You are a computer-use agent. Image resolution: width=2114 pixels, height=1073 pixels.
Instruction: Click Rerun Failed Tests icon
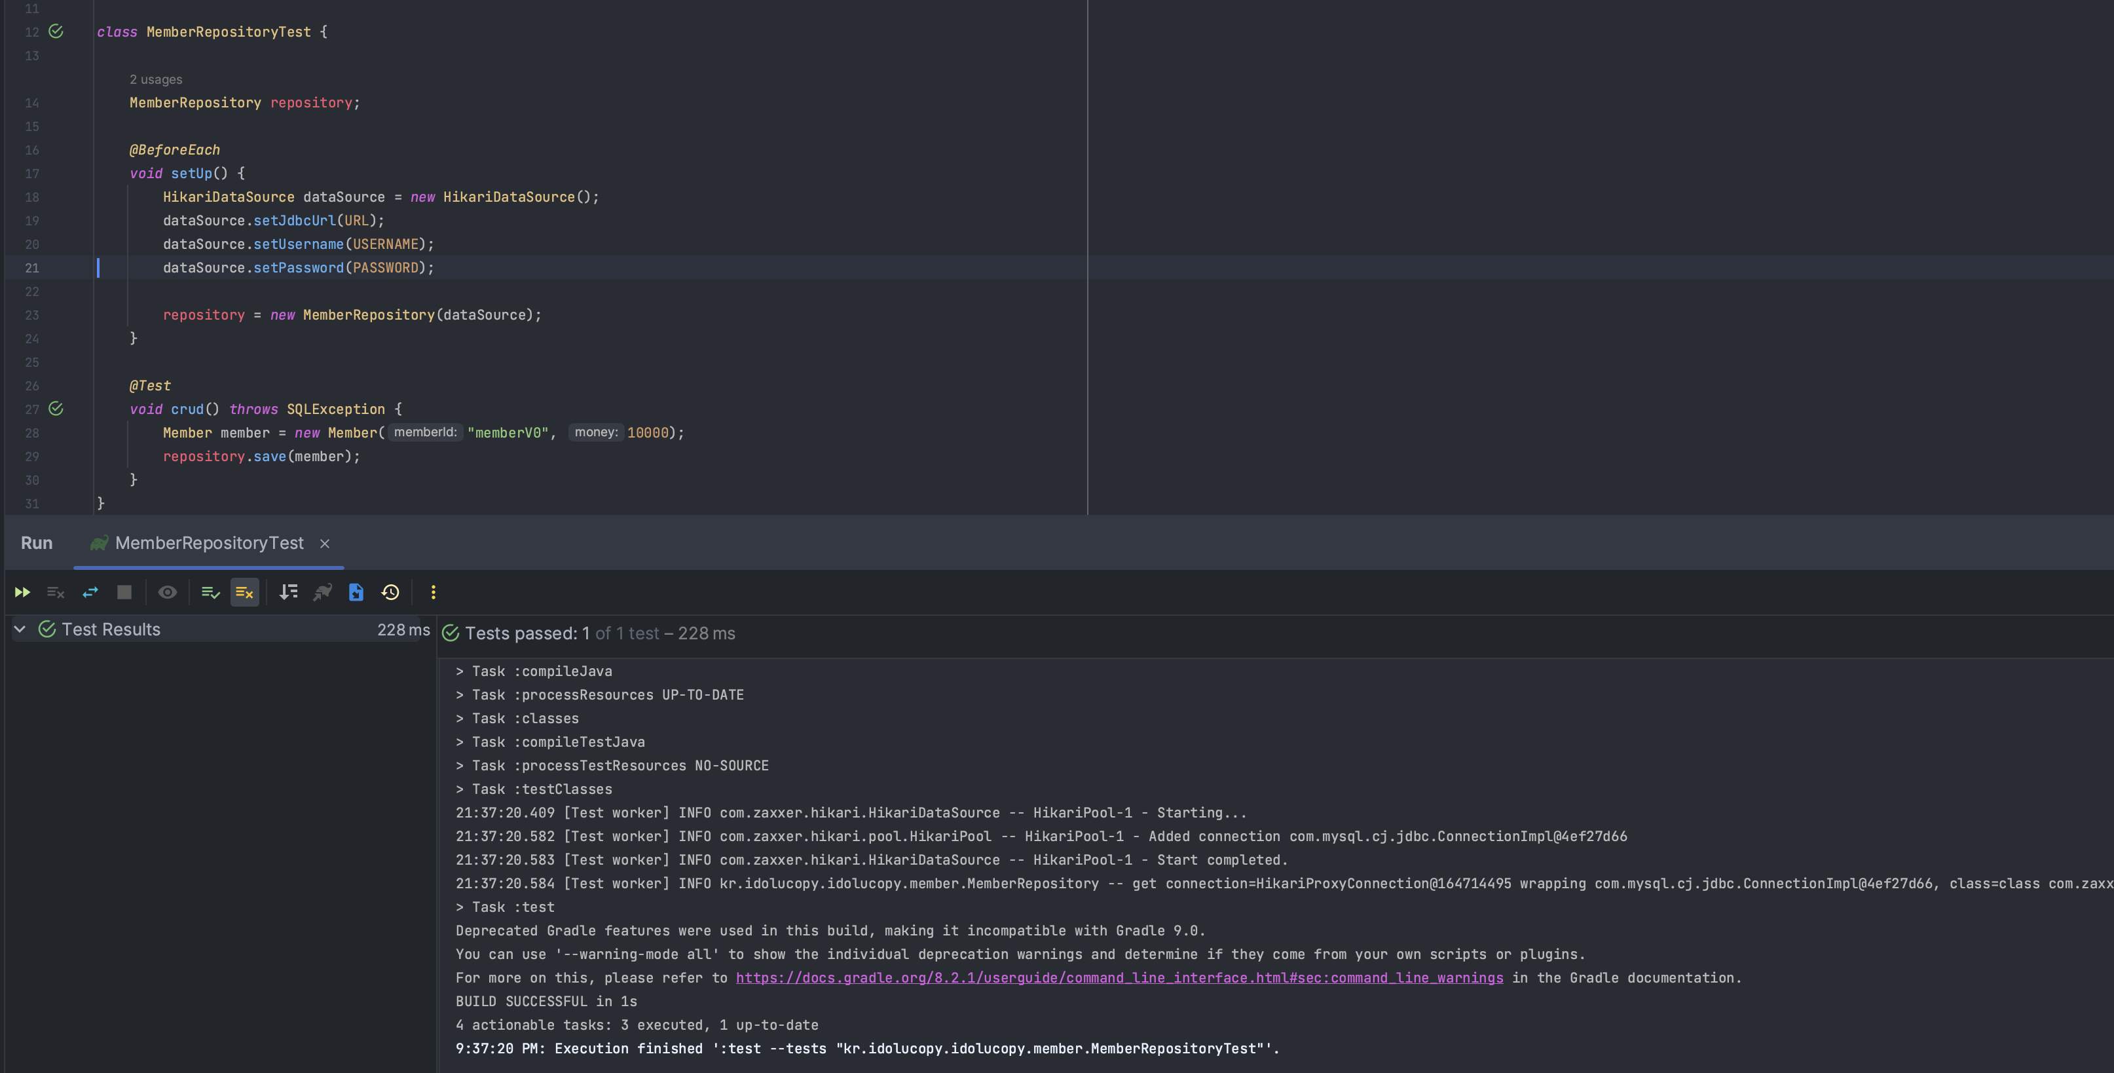click(x=56, y=592)
